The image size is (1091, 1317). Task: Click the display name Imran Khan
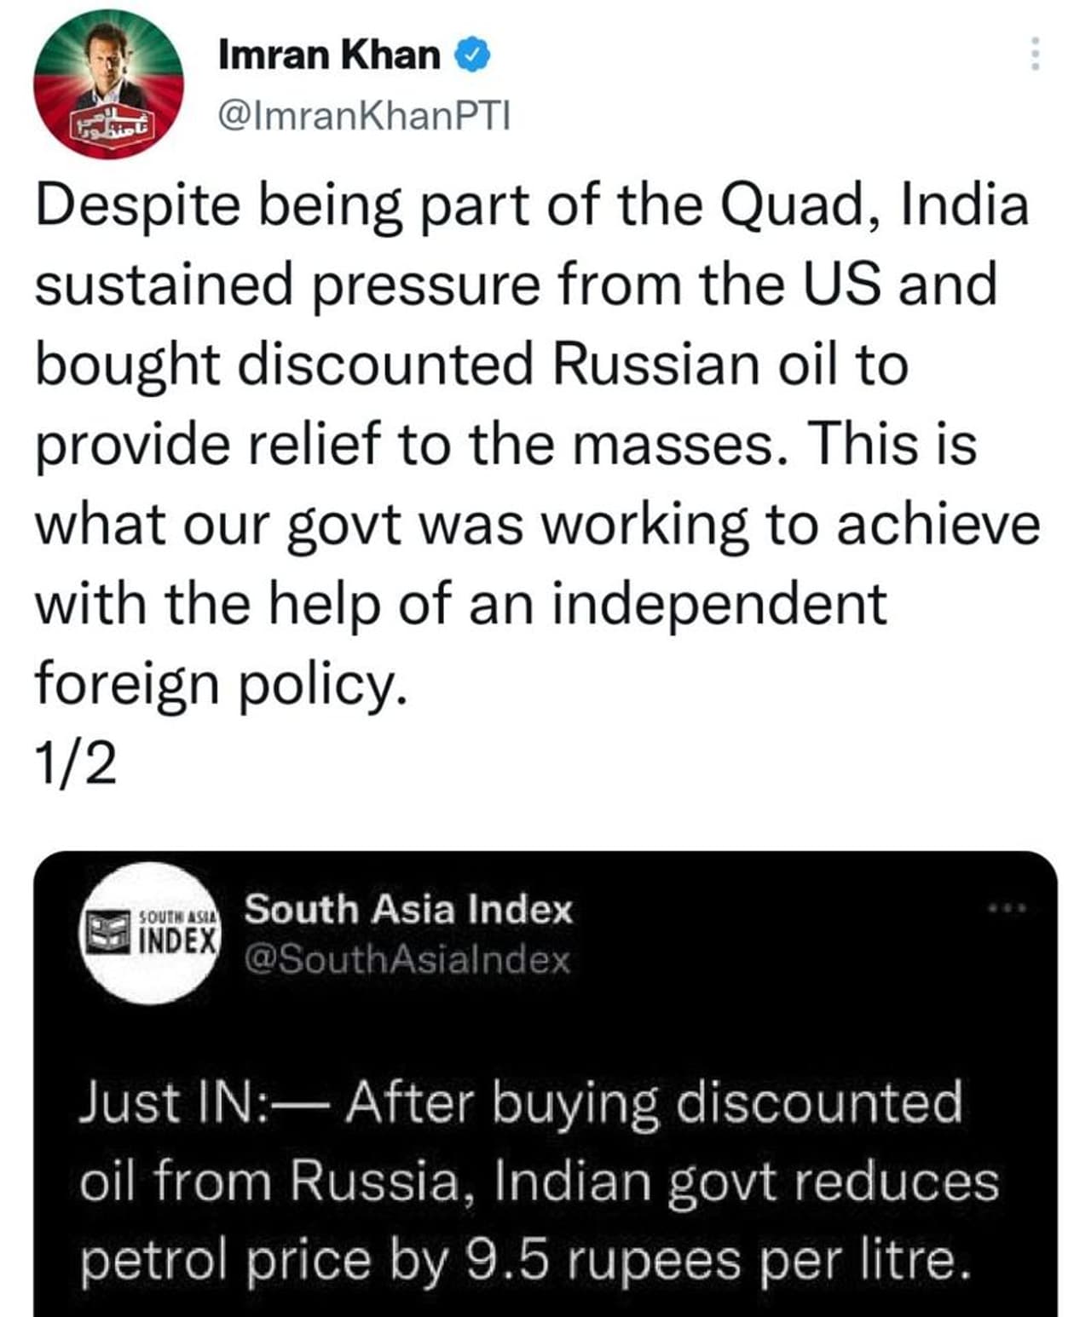(x=329, y=55)
